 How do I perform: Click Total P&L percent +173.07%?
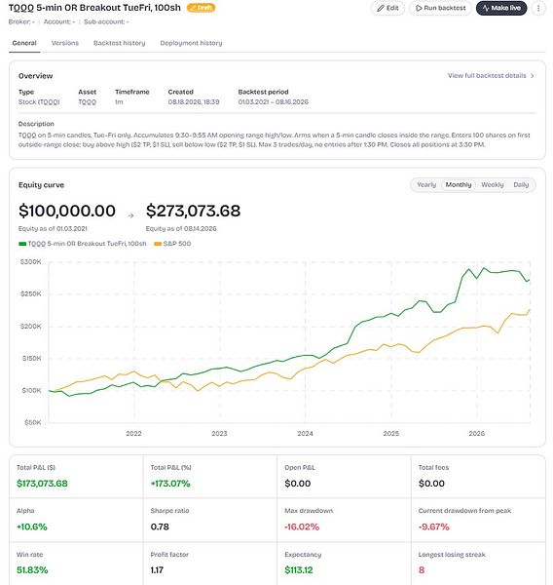[170, 484]
